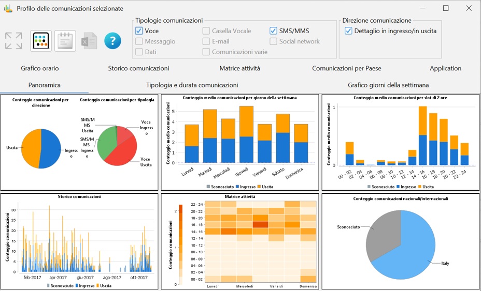Click the Sabato bar in weekday chart
This screenshot has width=481, height=291.
point(282,139)
